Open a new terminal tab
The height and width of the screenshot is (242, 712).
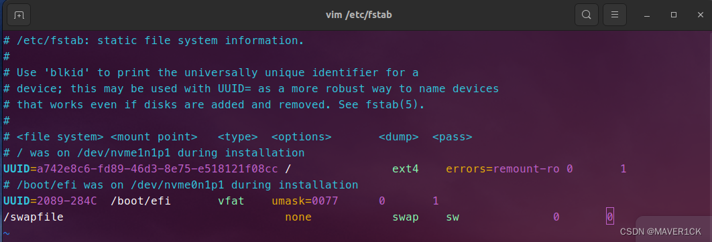tap(19, 15)
